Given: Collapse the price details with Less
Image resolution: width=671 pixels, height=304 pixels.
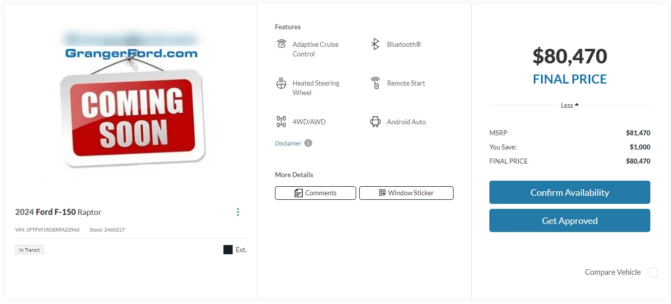Looking at the screenshot, I should pyautogui.click(x=570, y=105).
